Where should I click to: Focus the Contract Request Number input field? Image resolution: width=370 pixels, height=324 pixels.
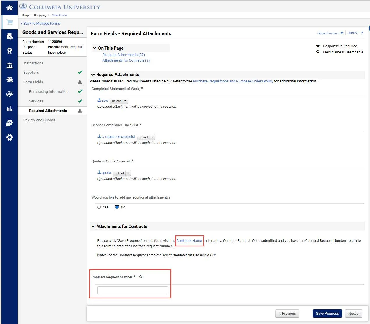point(133,290)
